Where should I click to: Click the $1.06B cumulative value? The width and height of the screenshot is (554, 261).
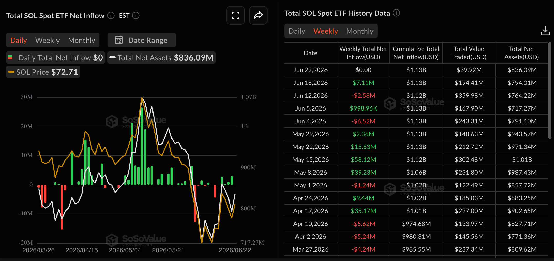[416, 173]
